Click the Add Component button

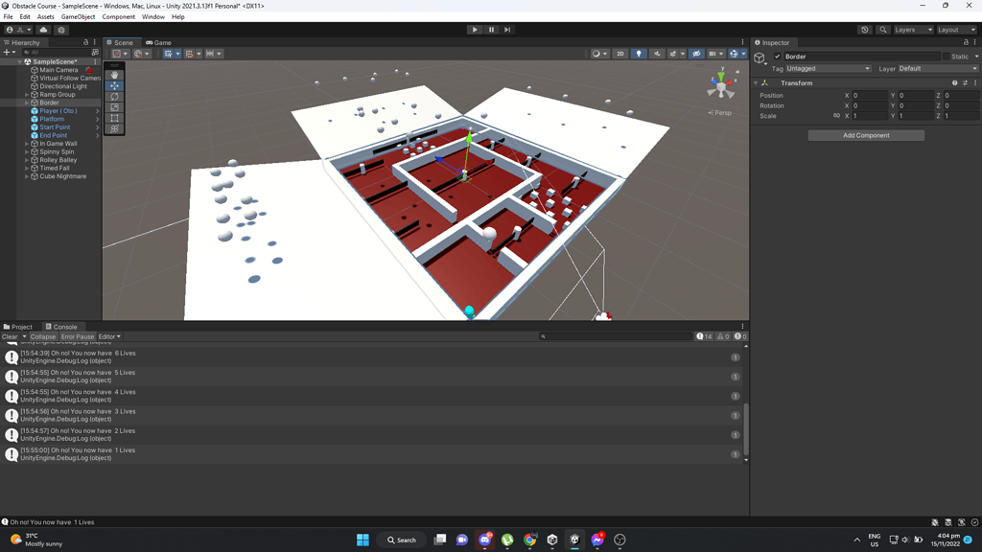coord(865,134)
